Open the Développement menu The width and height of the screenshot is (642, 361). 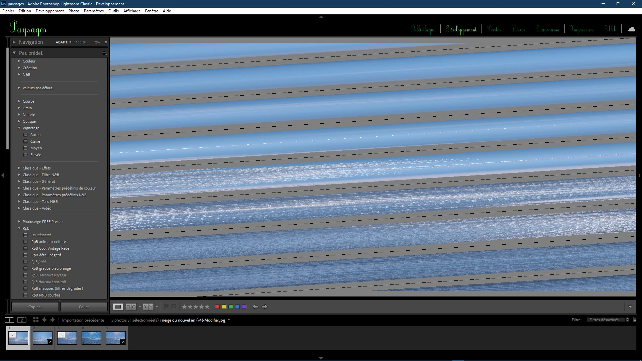pyautogui.click(x=49, y=11)
